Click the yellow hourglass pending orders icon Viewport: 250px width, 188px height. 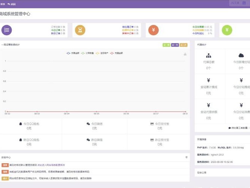(x=80, y=30)
